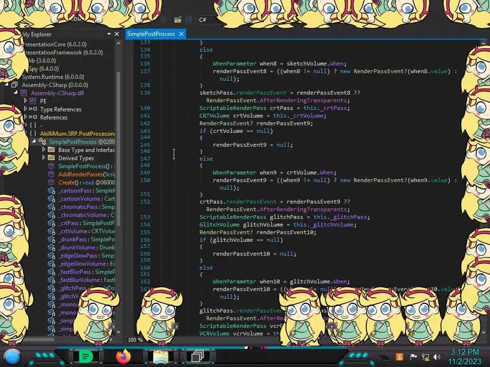Click the AddRenderPasses method icon

(x=51, y=174)
